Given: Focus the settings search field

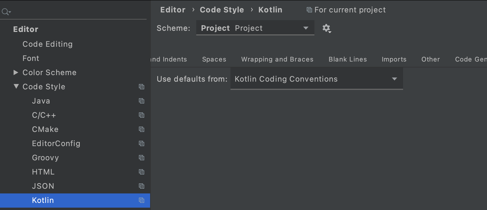Looking at the screenshot, I should point(77,12).
